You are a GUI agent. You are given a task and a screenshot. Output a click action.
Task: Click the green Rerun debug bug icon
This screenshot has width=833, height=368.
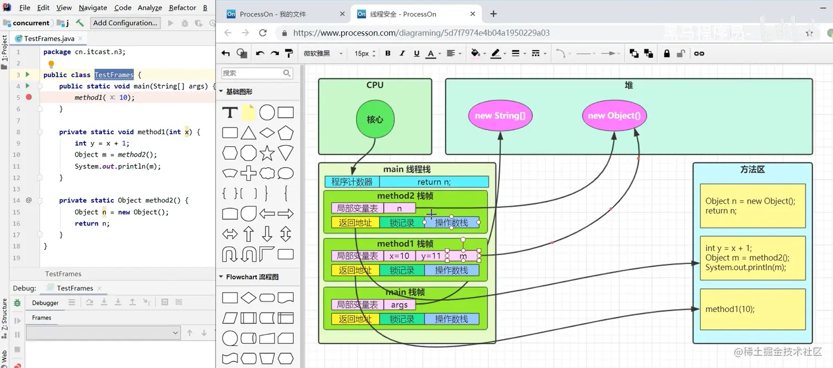coord(17,303)
